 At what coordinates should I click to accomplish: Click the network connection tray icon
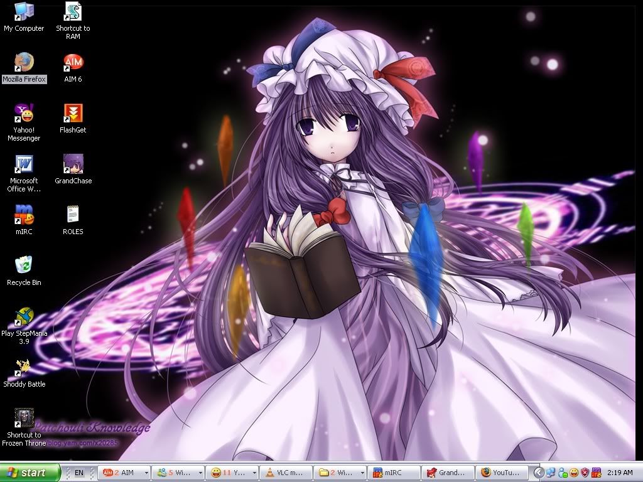551,473
